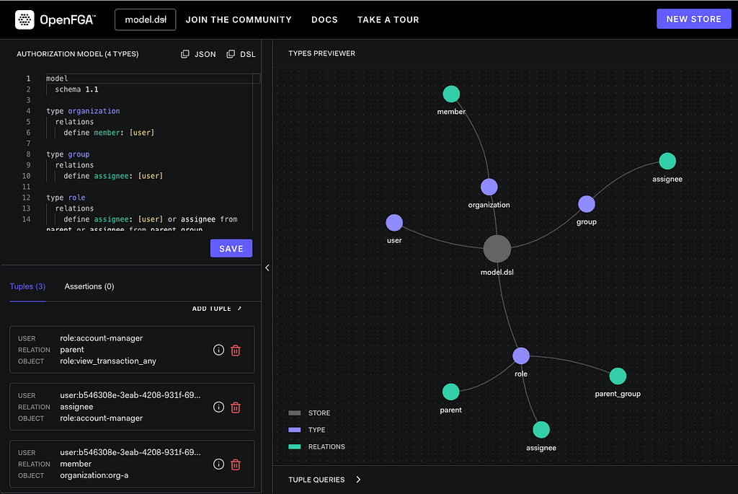Select the user type node
738x494 pixels.
(394, 223)
